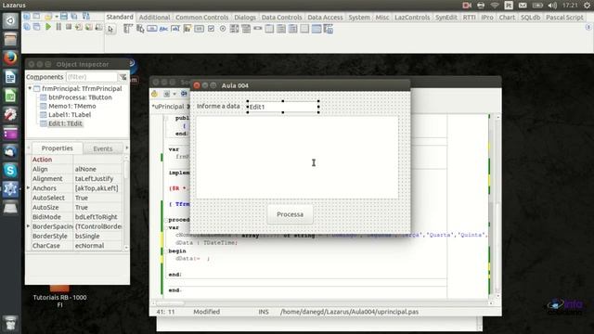Collapse the frmPrincipal tree node
Image resolution: width=594 pixels, height=334 pixels.
tap(30, 88)
